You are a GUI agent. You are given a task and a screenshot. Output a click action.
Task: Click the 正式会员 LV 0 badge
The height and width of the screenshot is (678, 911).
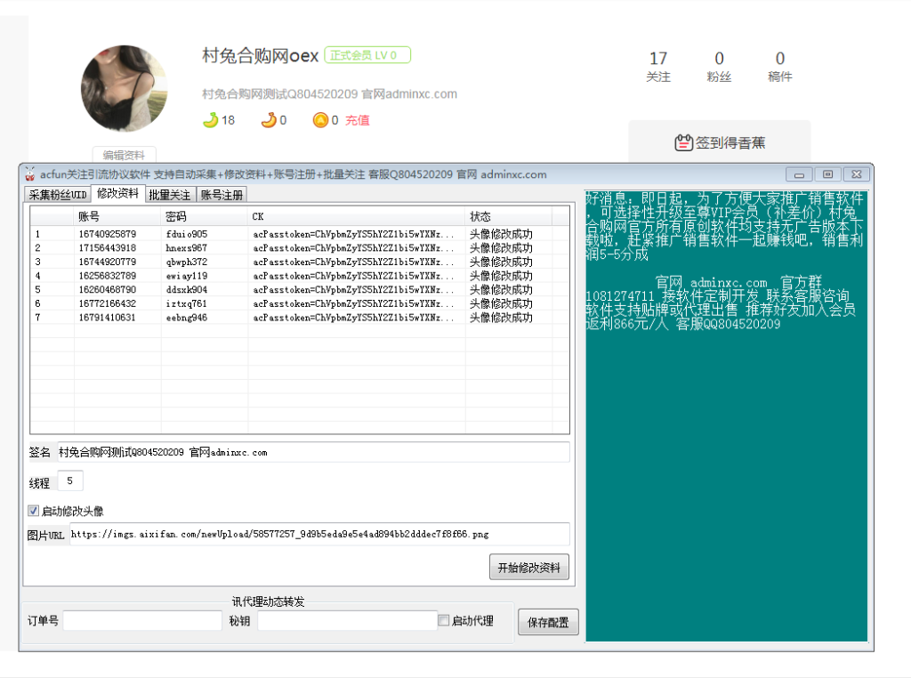click(367, 55)
